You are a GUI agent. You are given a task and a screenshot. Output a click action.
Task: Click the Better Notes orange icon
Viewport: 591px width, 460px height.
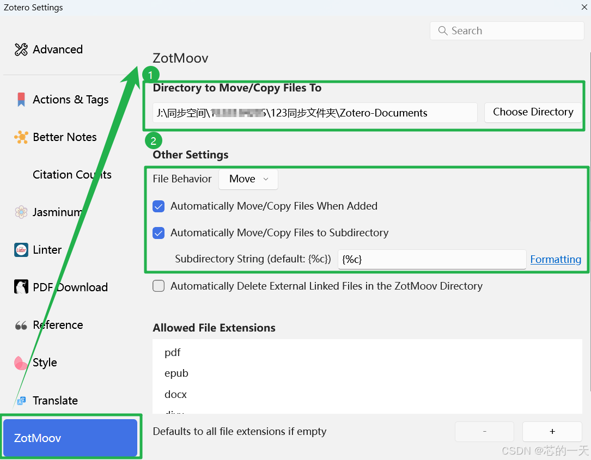[x=21, y=137]
